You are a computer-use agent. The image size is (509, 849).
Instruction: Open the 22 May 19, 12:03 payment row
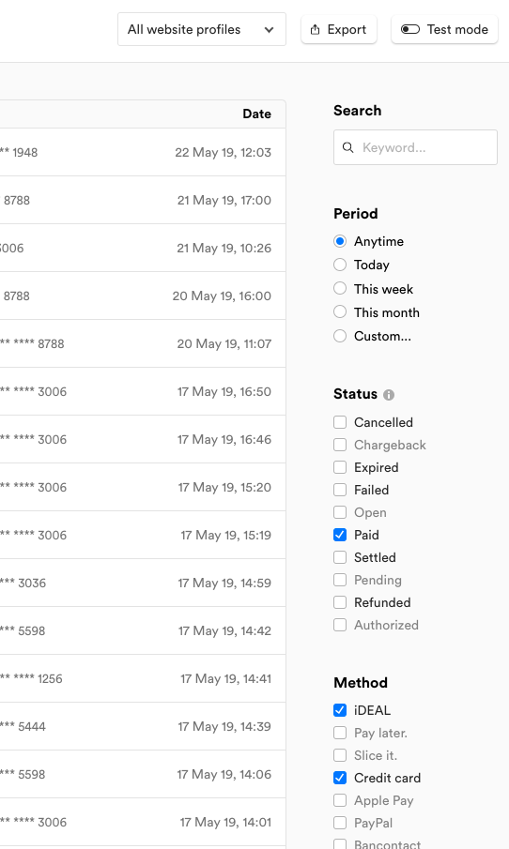point(143,152)
